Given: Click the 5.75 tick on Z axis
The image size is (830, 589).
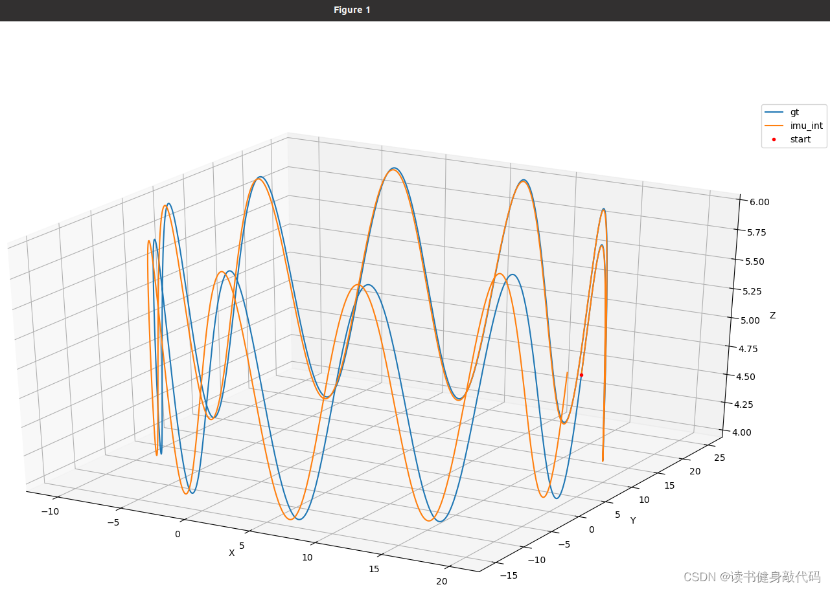Looking at the screenshot, I should [x=758, y=232].
